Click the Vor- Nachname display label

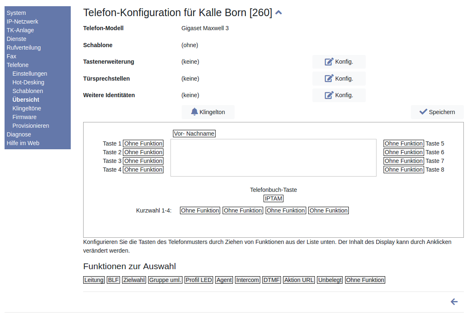pyautogui.click(x=194, y=134)
